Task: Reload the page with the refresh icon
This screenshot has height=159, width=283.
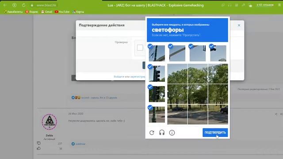Action: (23, 5)
